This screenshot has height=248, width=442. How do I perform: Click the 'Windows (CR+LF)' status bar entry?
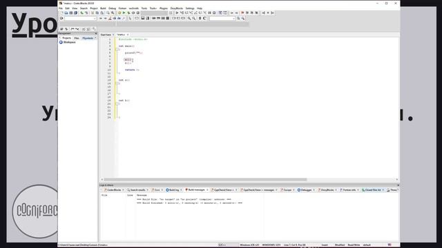pyautogui.click(x=249, y=245)
